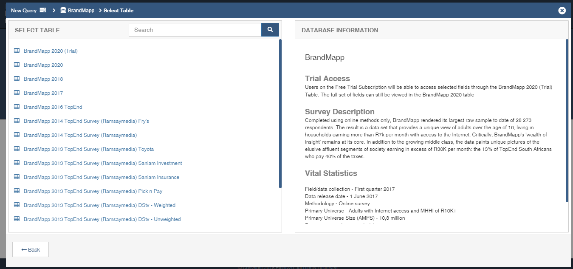
Task: Click the DATABASE INFORMATION panel header
Action: [x=340, y=30]
